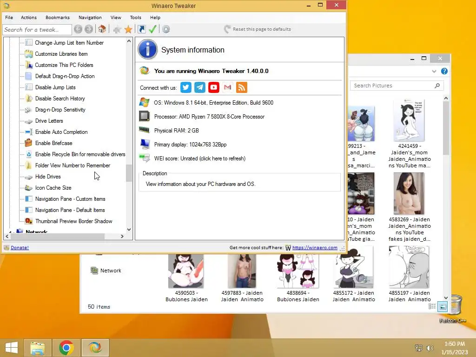The height and width of the screenshot is (357, 476).
Task: Refresh the WEI score row
Action: [x=200, y=159]
